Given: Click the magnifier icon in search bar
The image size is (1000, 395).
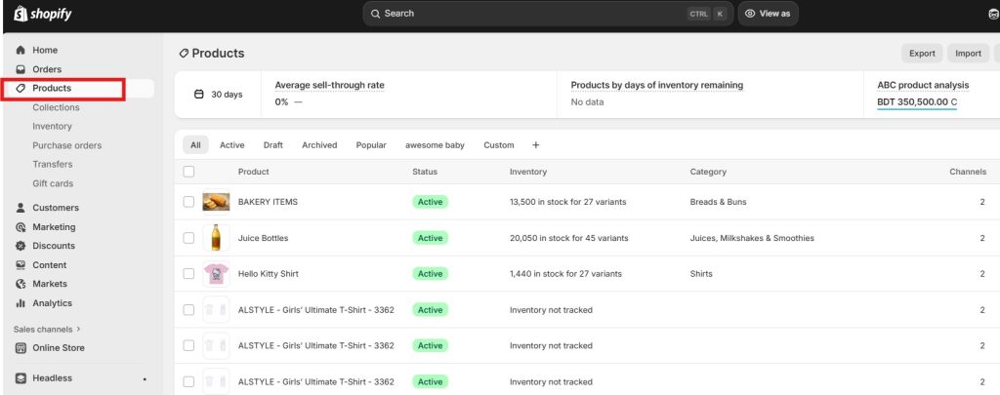Looking at the screenshot, I should tap(376, 14).
